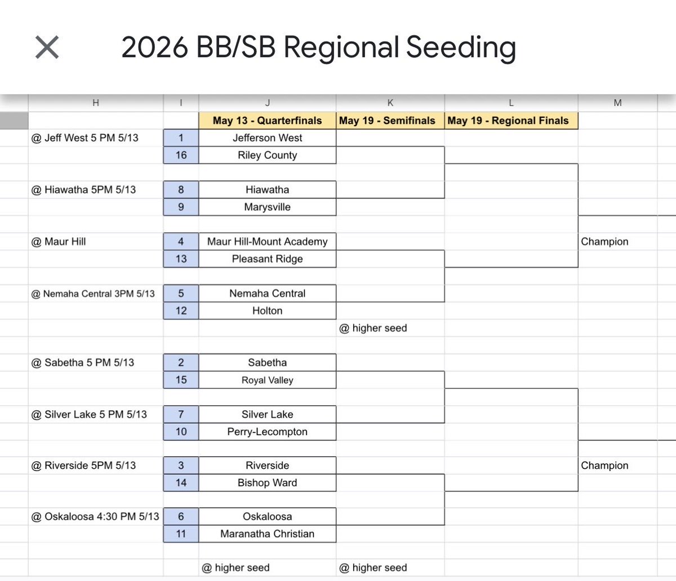Select the Maranatha Christian cell

pos(267,534)
